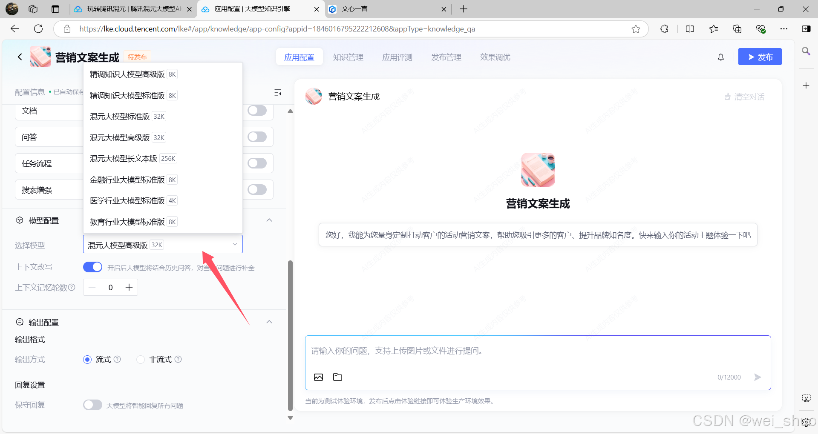Select the 非流式 output radio button
Screen dimensions: 818x434
point(141,360)
